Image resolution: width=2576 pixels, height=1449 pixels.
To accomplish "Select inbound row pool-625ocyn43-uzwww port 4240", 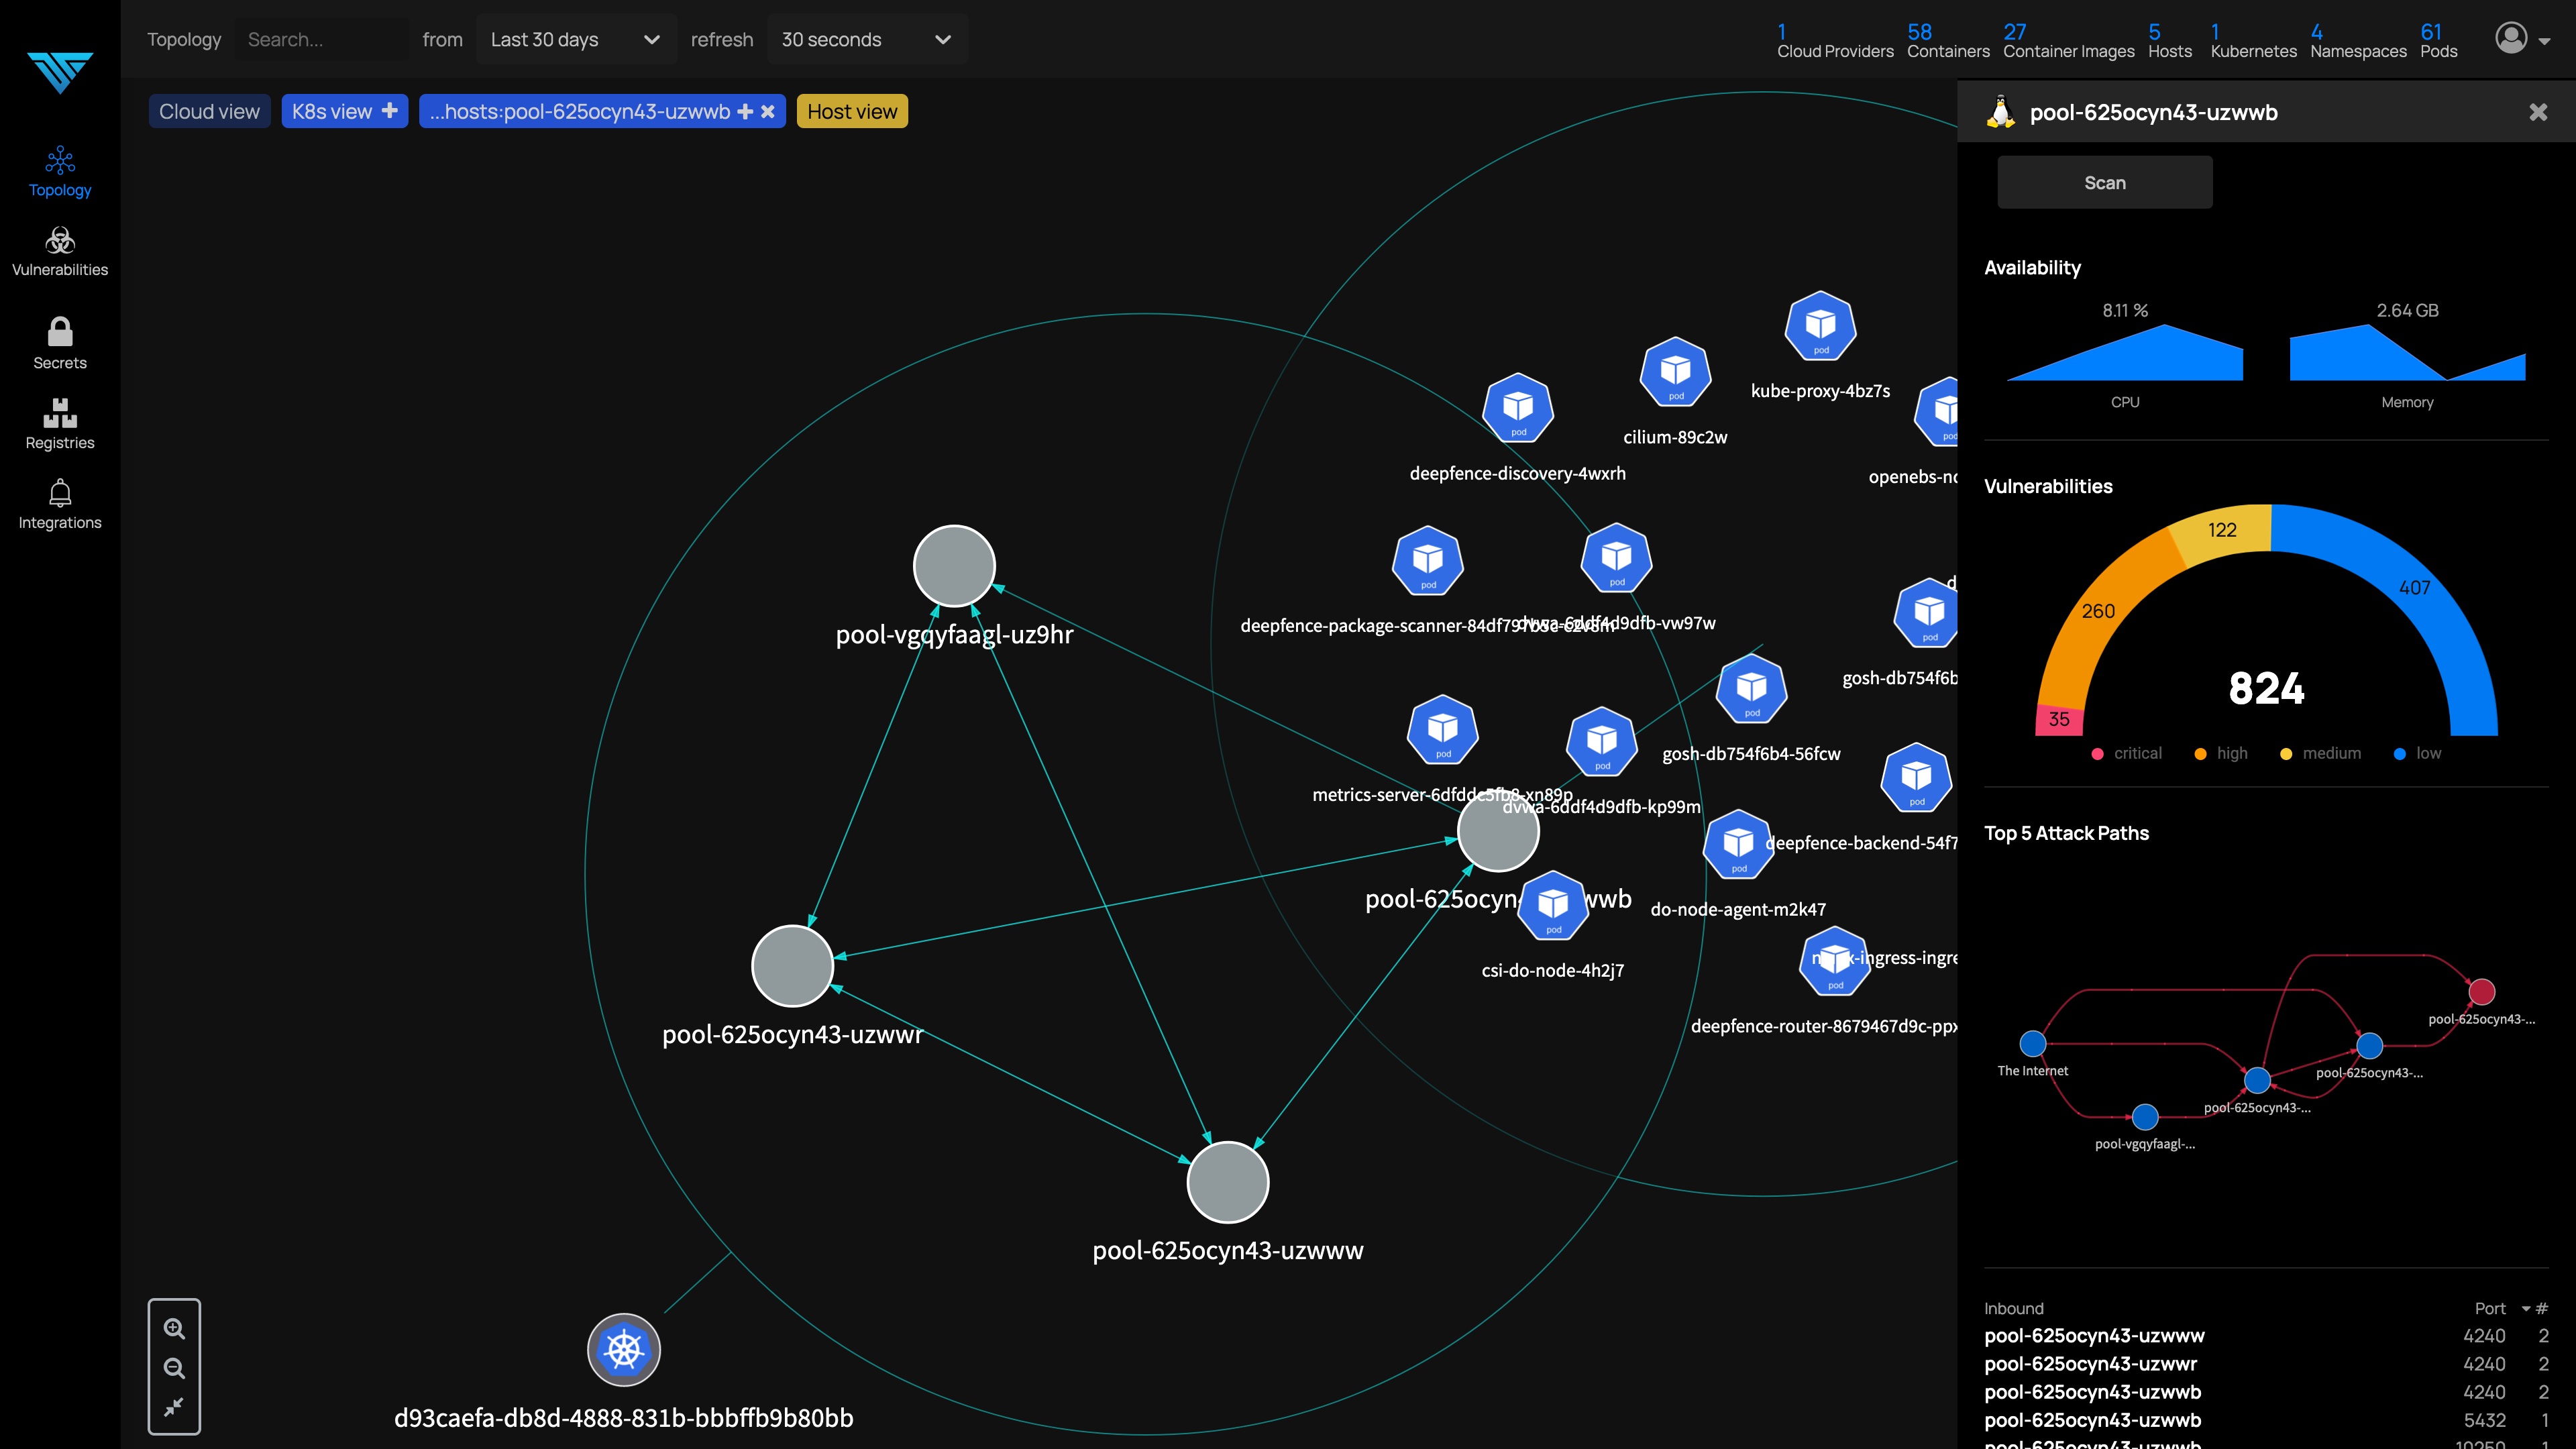I will (2266, 1335).
